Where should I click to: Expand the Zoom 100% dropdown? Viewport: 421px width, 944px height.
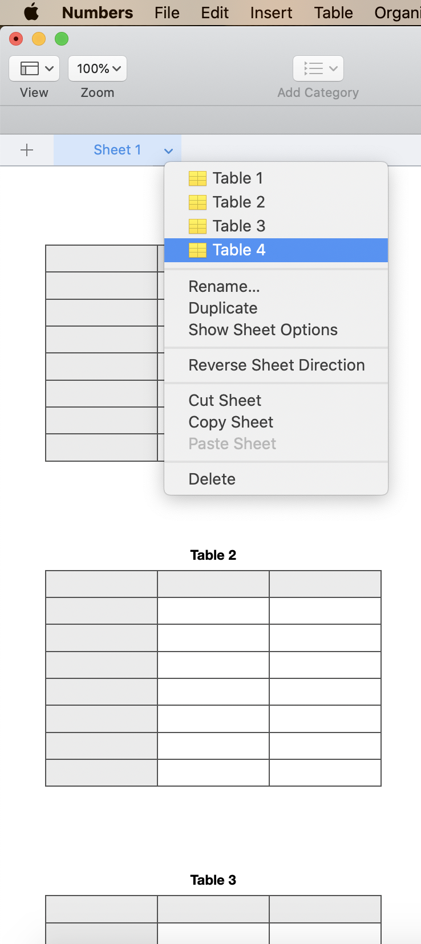pyautogui.click(x=98, y=68)
